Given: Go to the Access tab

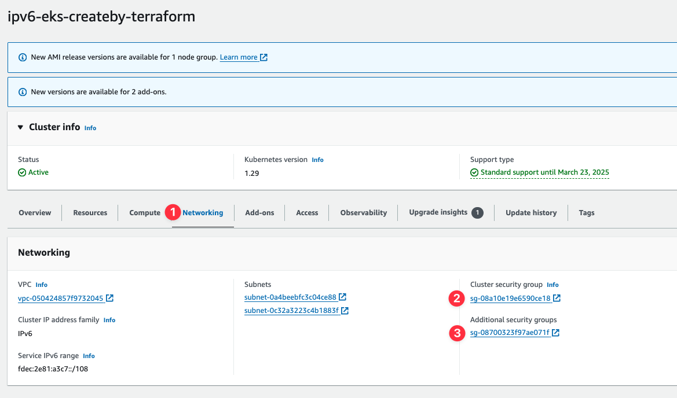Looking at the screenshot, I should [307, 212].
